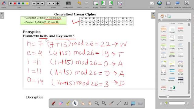Select the Pen tool in stylus palette
The height and width of the screenshot is (109, 194).
(x=53, y=103)
